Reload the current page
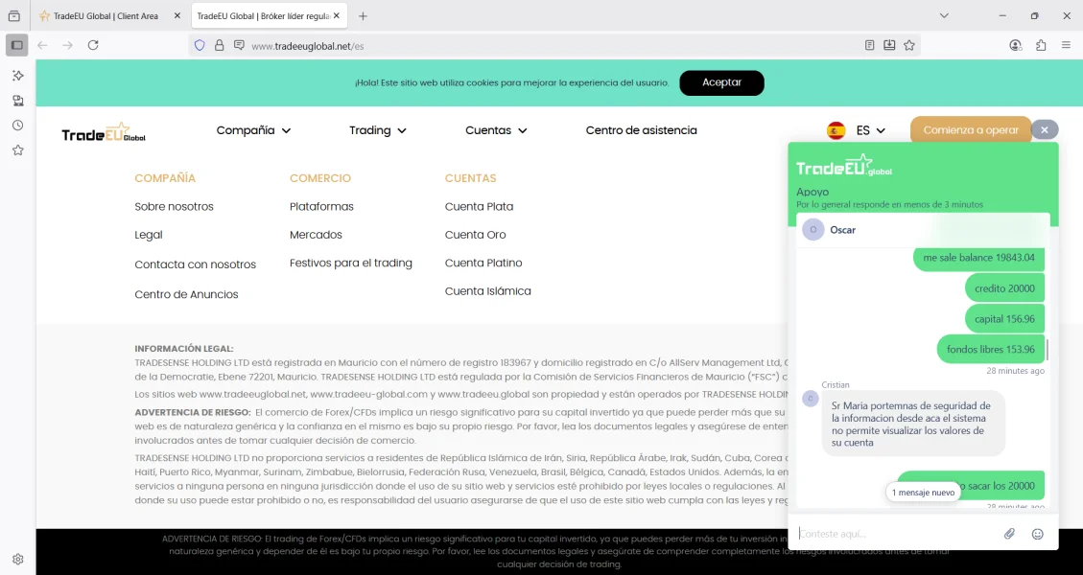 93,45
